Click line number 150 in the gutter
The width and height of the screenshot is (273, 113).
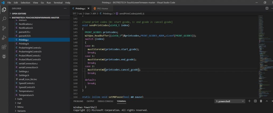75,49
